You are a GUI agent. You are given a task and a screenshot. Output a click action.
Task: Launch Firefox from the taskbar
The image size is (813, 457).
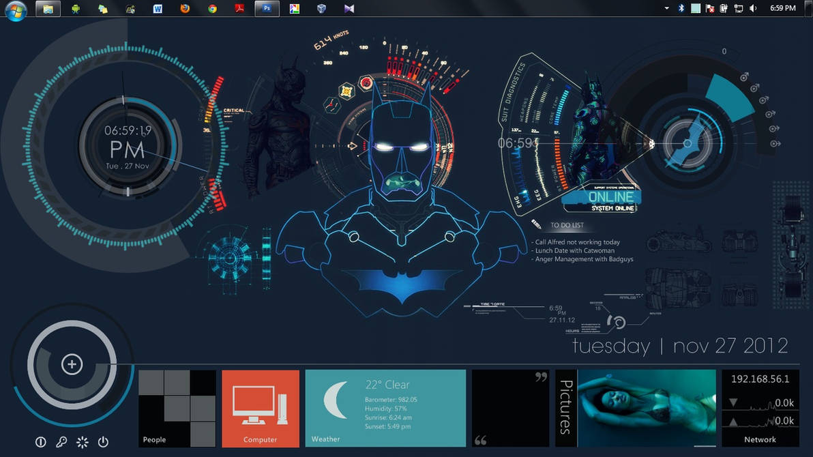point(185,9)
